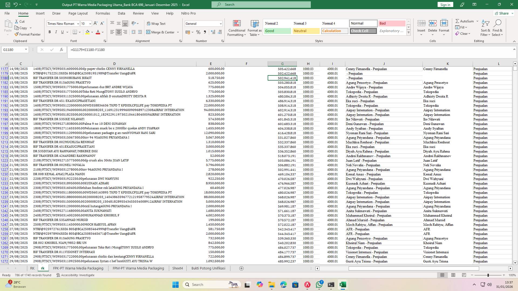Screen dimensions: 518x291
Task: Activate the Format Painter
Action: [x=28, y=34]
